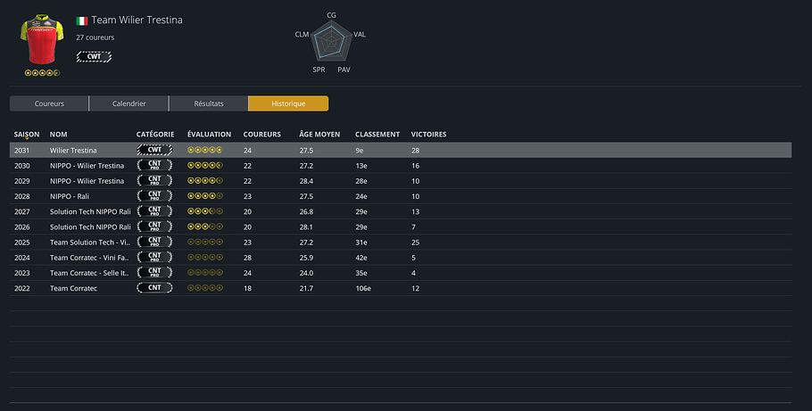Click the team jersey image

[41, 38]
